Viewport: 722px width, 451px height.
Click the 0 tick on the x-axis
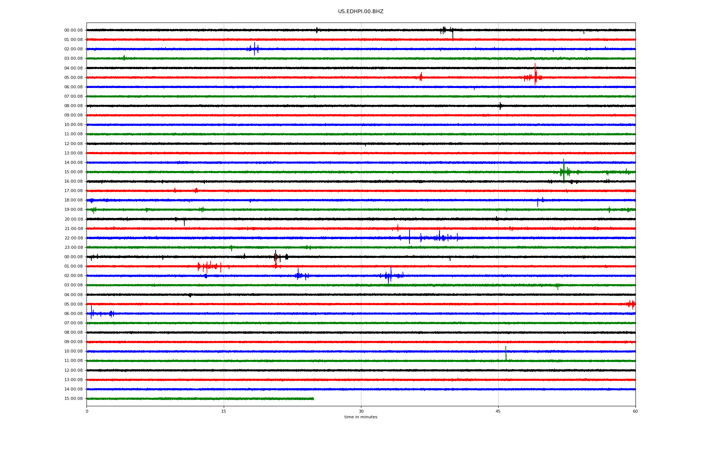(87, 411)
